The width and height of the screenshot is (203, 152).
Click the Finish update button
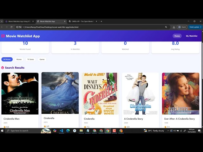195,27
